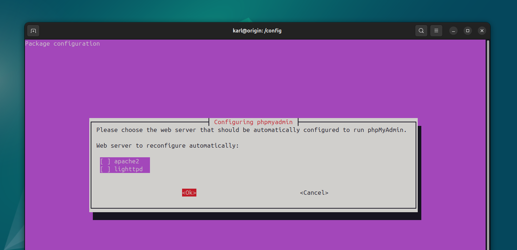
Task: Open a new terminal tab icon
Action: [33, 31]
